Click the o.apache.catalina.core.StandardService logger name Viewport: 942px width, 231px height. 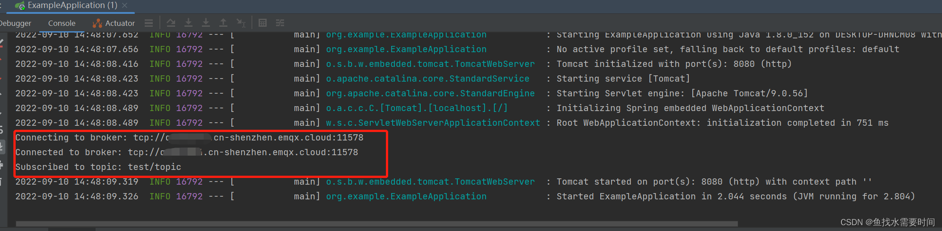pos(427,79)
